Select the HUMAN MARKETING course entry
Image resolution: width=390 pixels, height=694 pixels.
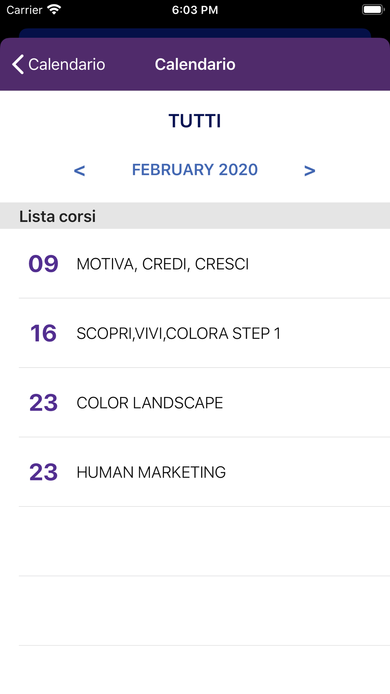pyautogui.click(x=151, y=473)
